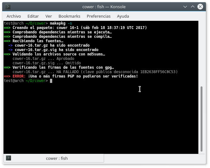Viewport: 210px width, 168px height.
Task: Open the Bookmarks menu
Action: [69, 16]
